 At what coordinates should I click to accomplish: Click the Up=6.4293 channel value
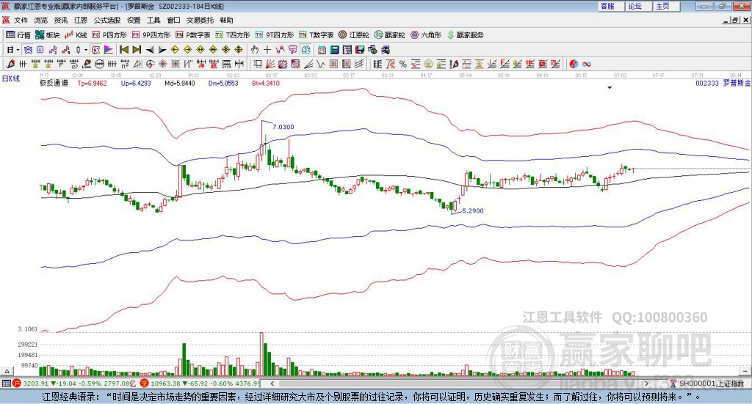pyautogui.click(x=136, y=84)
